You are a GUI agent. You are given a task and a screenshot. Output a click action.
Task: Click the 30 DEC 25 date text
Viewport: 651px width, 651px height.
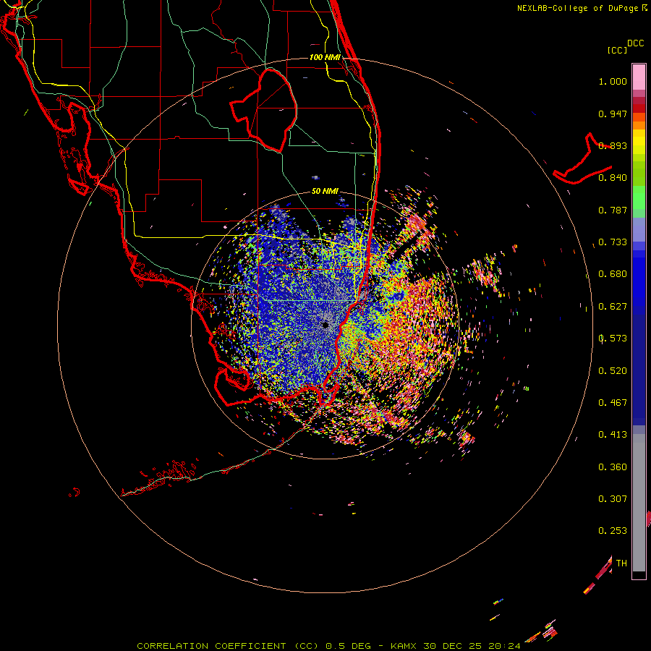[x=453, y=646]
